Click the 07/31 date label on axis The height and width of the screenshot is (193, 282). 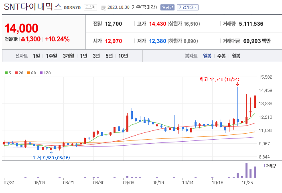tap(9, 183)
